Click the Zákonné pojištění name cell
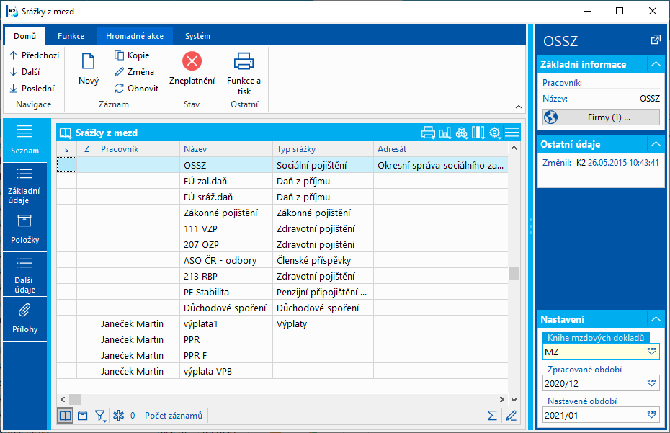 [226, 213]
